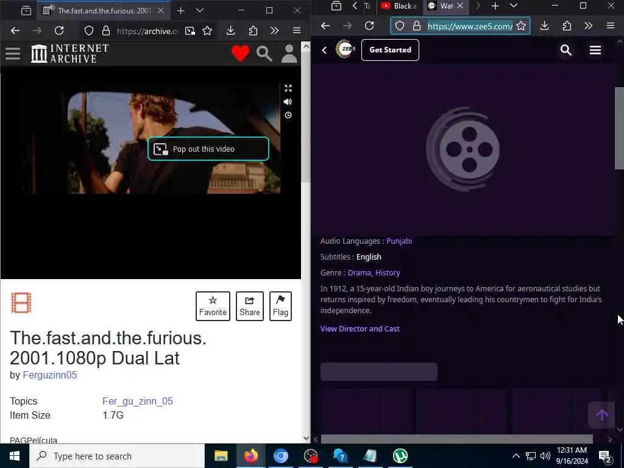Screen dimensions: 624x468
Task: Open downloads in right Firefox window
Action: pyautogui.click(x=545, y=26)
